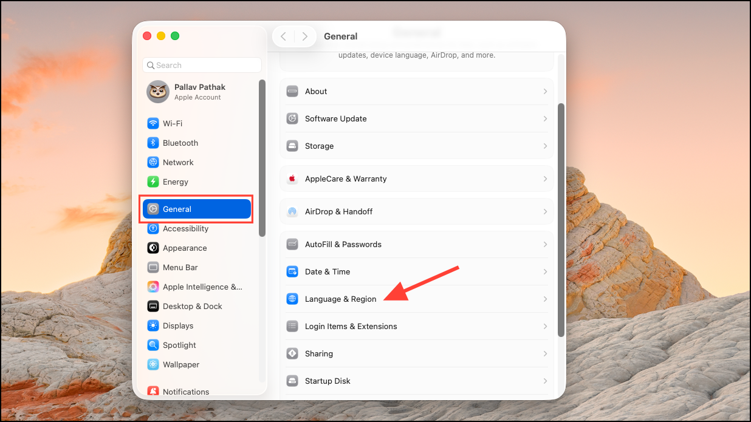
Task: Click the Date & Time icon
Action: [292, 271]
